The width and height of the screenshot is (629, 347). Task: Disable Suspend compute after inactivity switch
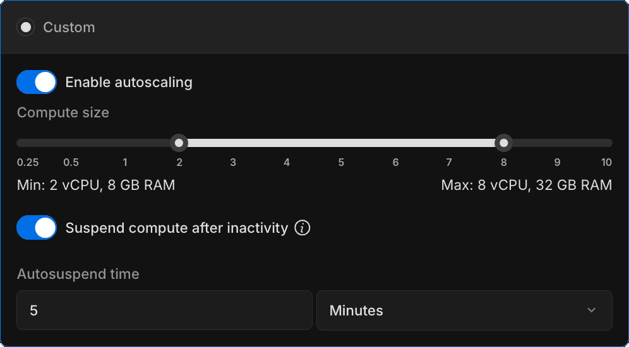37,228
